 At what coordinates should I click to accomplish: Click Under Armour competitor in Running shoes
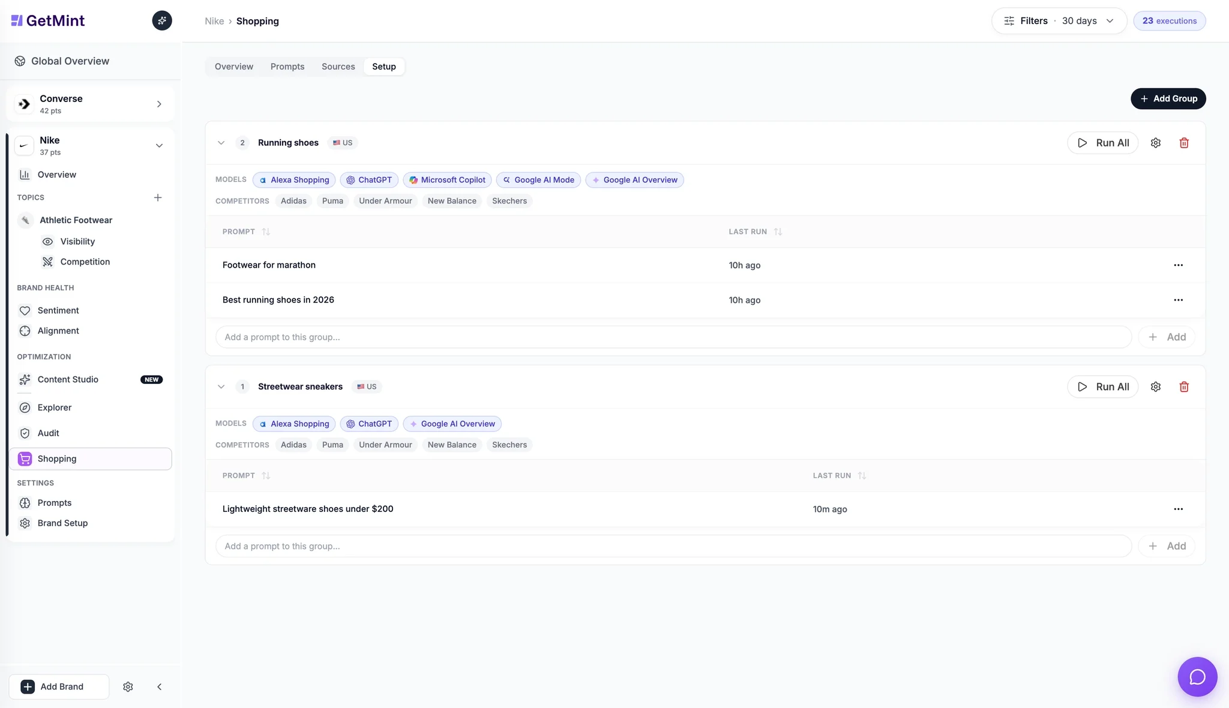[385, 201]
